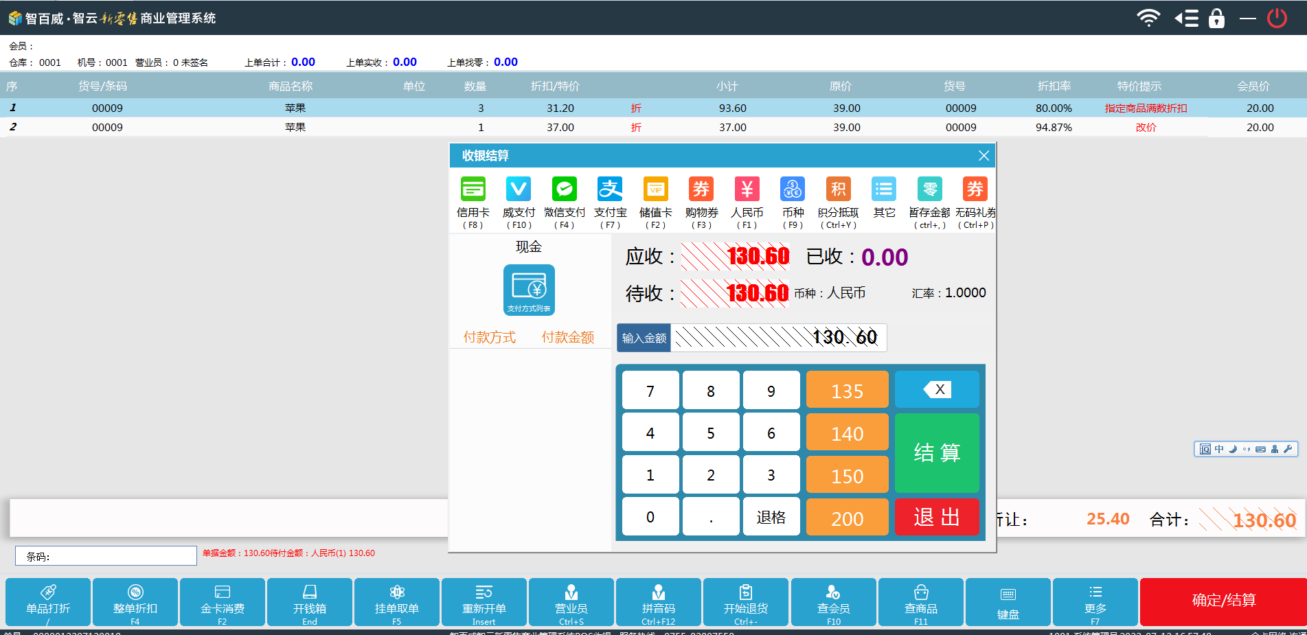Click the 威支付 payment icon
The width and height of the screenshot is (1307, 635).
(518, 190)
